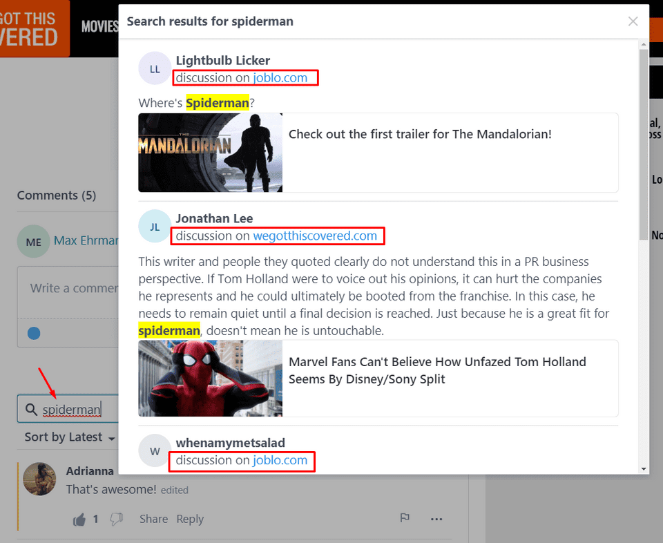Click inside the spiderman search input field
This screenshot has height=543, width=663.
click(73, 408)
